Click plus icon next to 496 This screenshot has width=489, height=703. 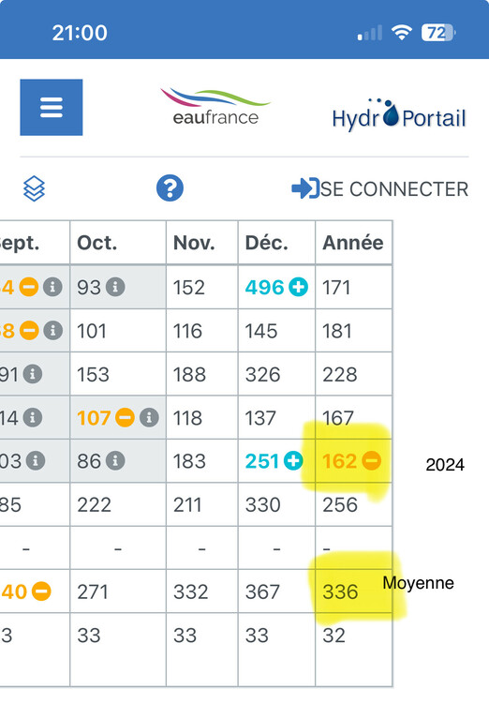pyautogui.click(x=298, y=287)
